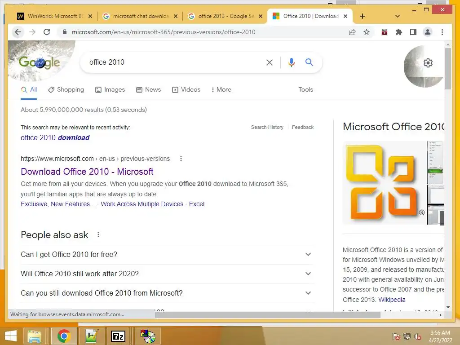Click the vertical scrollbar thumb
Viewport: 460px width, 345px height.
tap(448, 69)
